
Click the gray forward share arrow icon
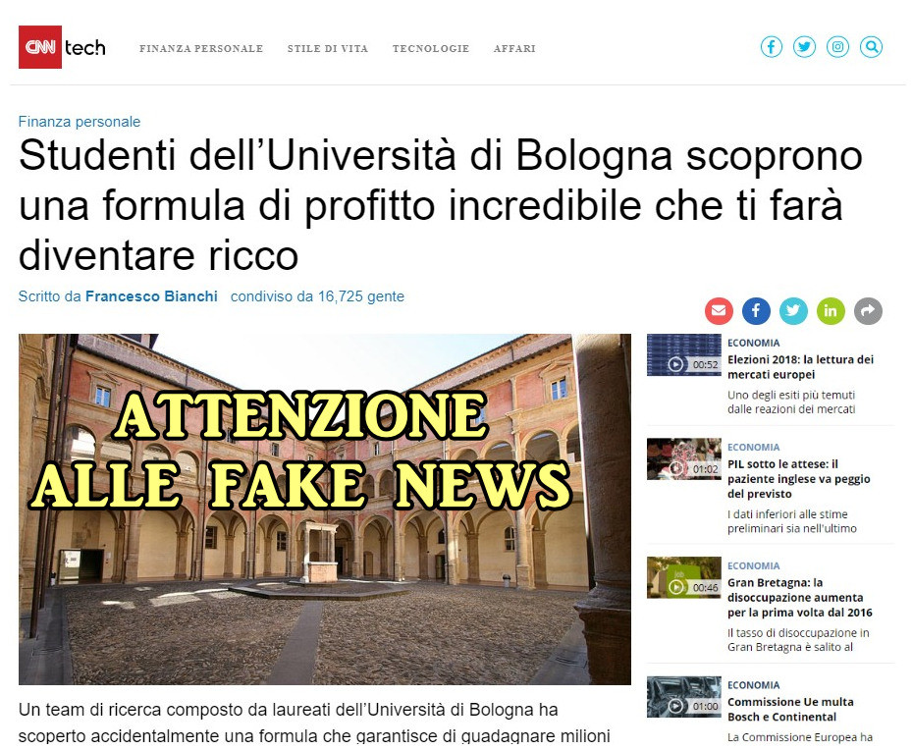click(868, 311)
